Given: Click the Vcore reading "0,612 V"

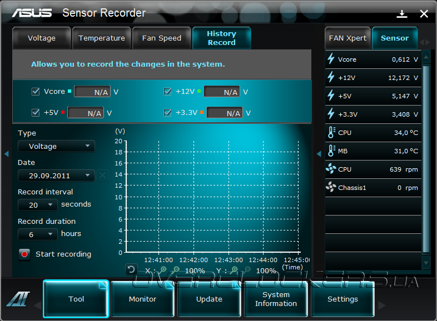Looking at the screenshot, I should pos(405,59).
